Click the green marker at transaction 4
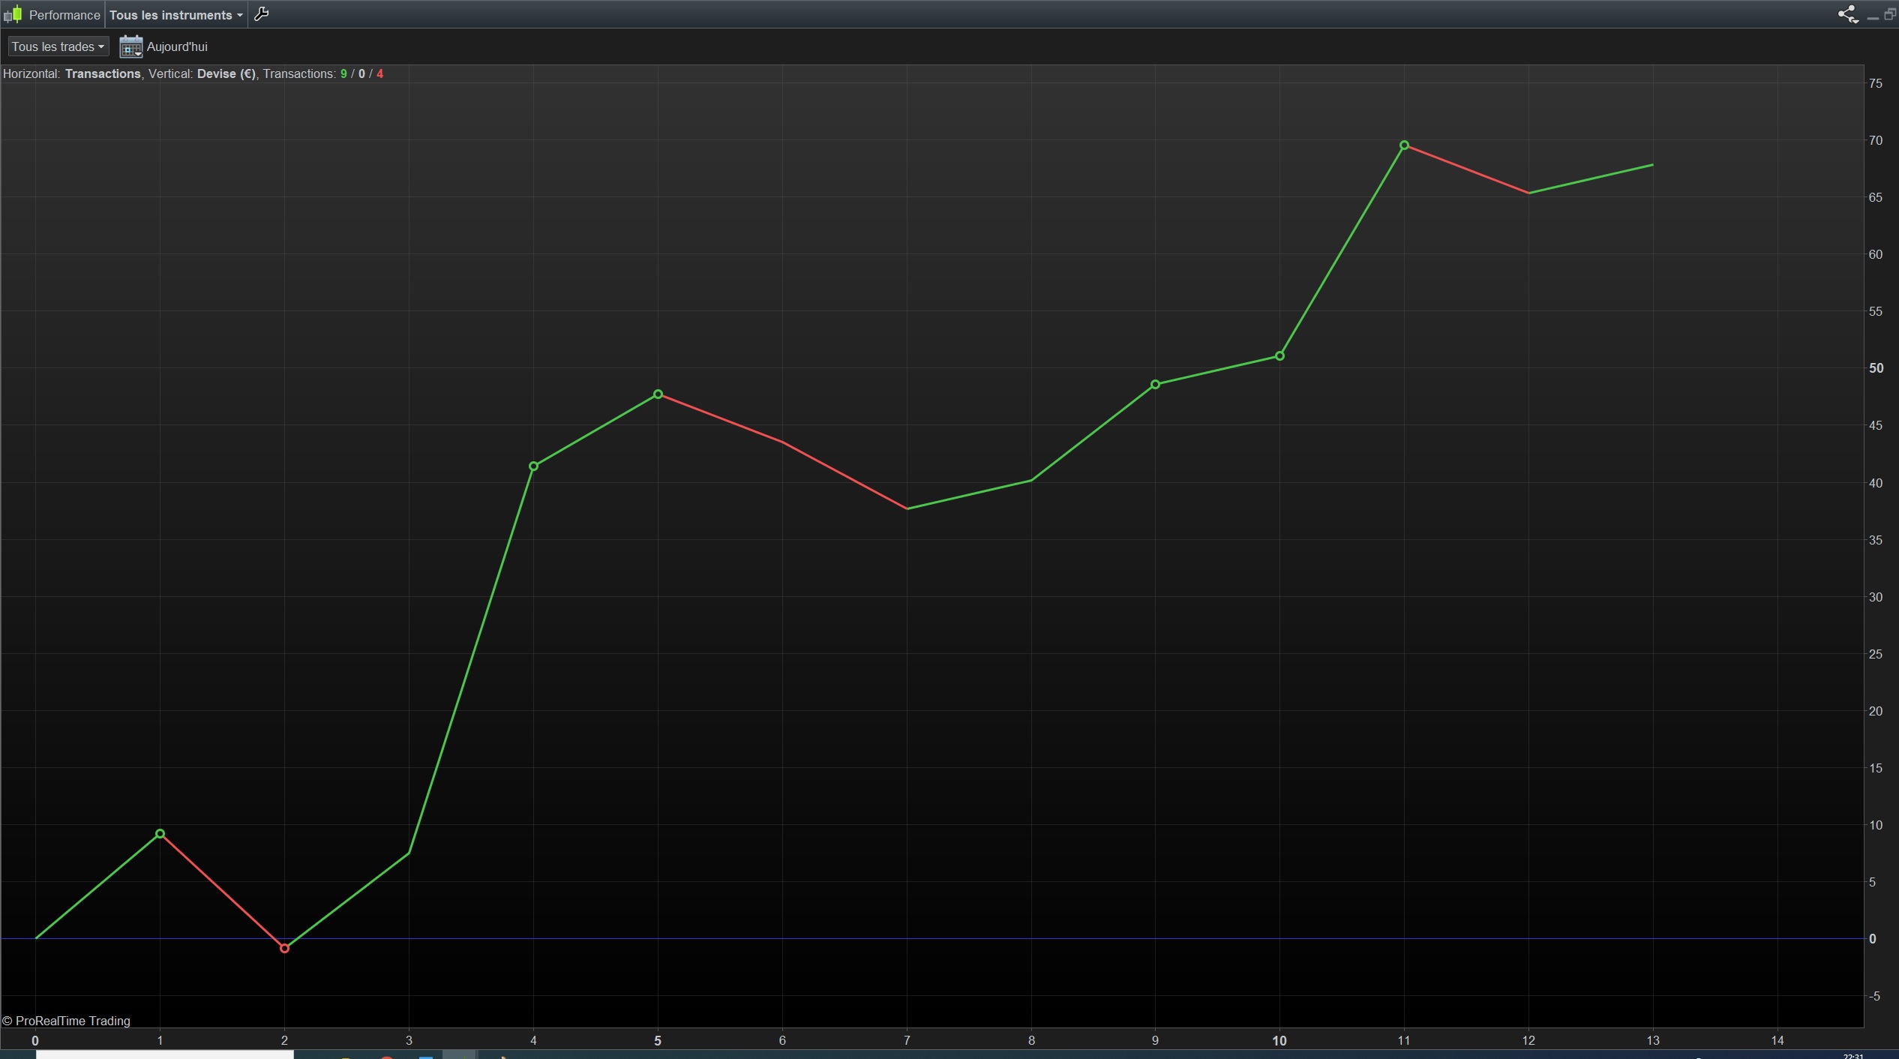 point(533,466)
